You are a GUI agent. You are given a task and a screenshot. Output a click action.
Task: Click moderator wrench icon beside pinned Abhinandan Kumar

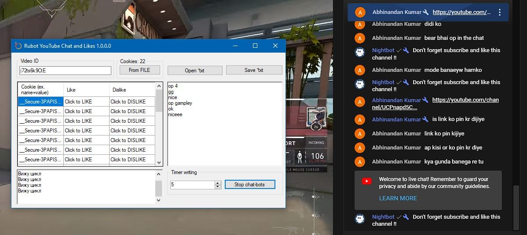[x=425, y=12]
